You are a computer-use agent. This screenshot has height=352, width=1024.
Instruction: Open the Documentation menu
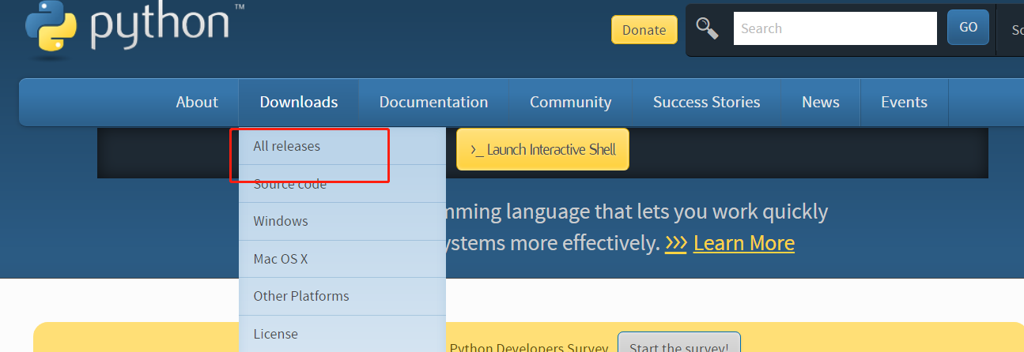click(433, 102)
